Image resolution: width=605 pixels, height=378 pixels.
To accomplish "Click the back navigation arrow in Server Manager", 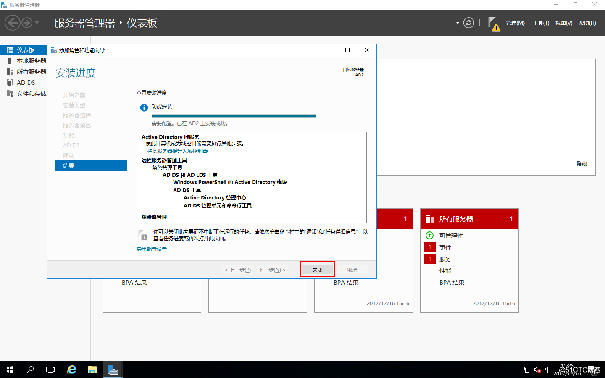I will click(x=13, y=23).
